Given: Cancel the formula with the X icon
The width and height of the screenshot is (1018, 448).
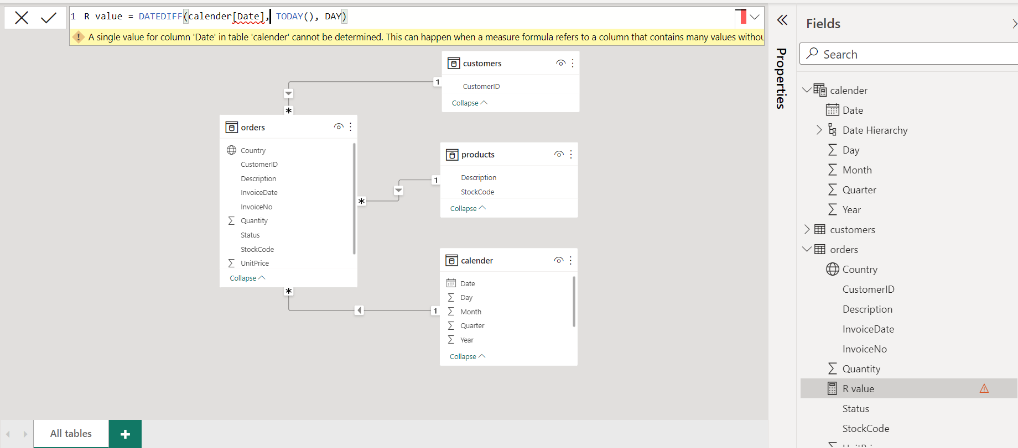Looking at the screenshot, I should (22, 18).
